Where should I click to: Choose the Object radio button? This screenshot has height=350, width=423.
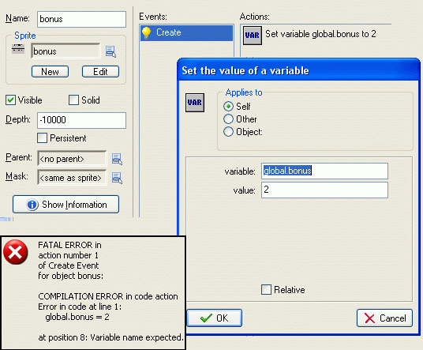pyautogui.click(x=228, y=131)
